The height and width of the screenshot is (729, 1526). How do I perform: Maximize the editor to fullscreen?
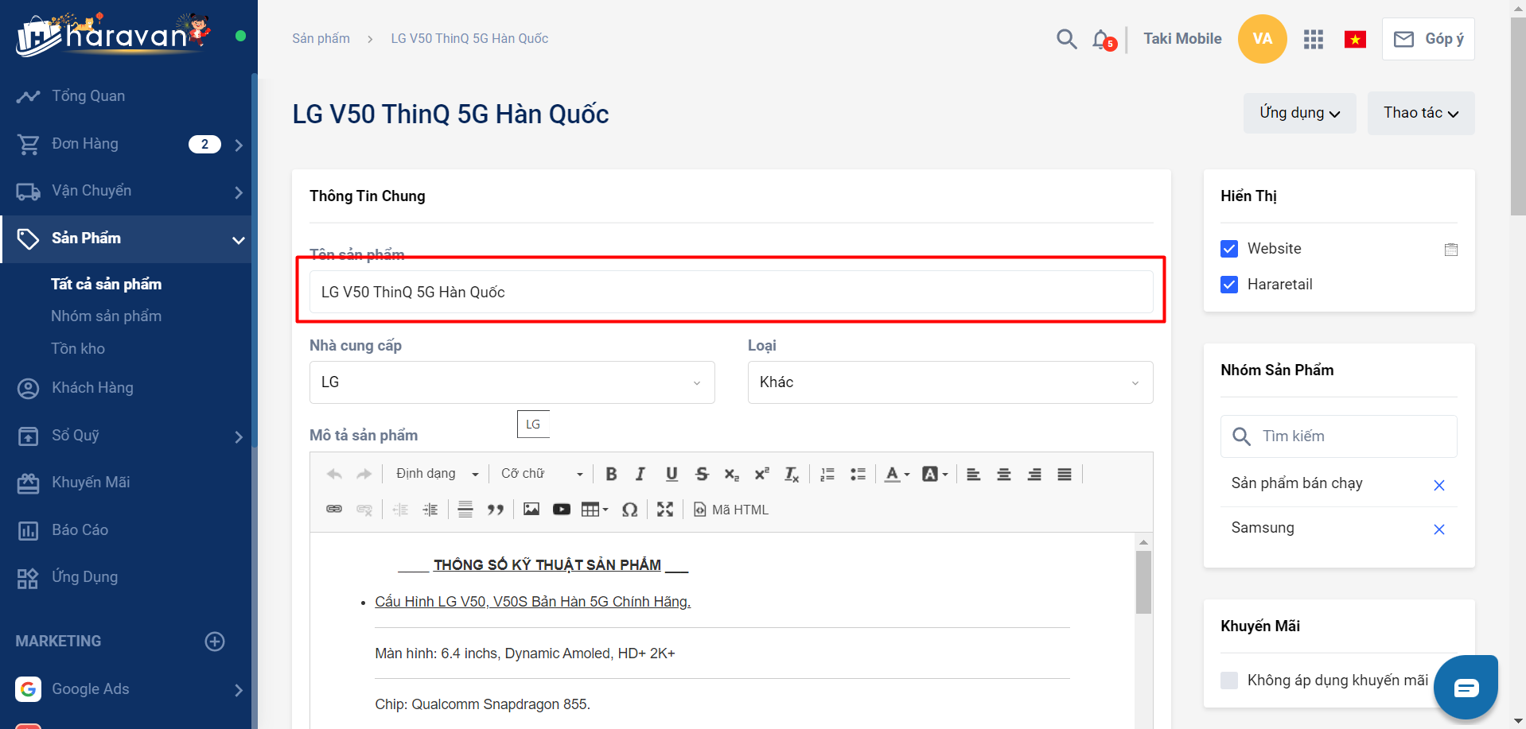665,510
